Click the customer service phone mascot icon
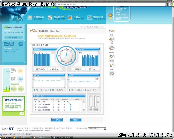The image size is (174, 139). (x=110, y=16)
